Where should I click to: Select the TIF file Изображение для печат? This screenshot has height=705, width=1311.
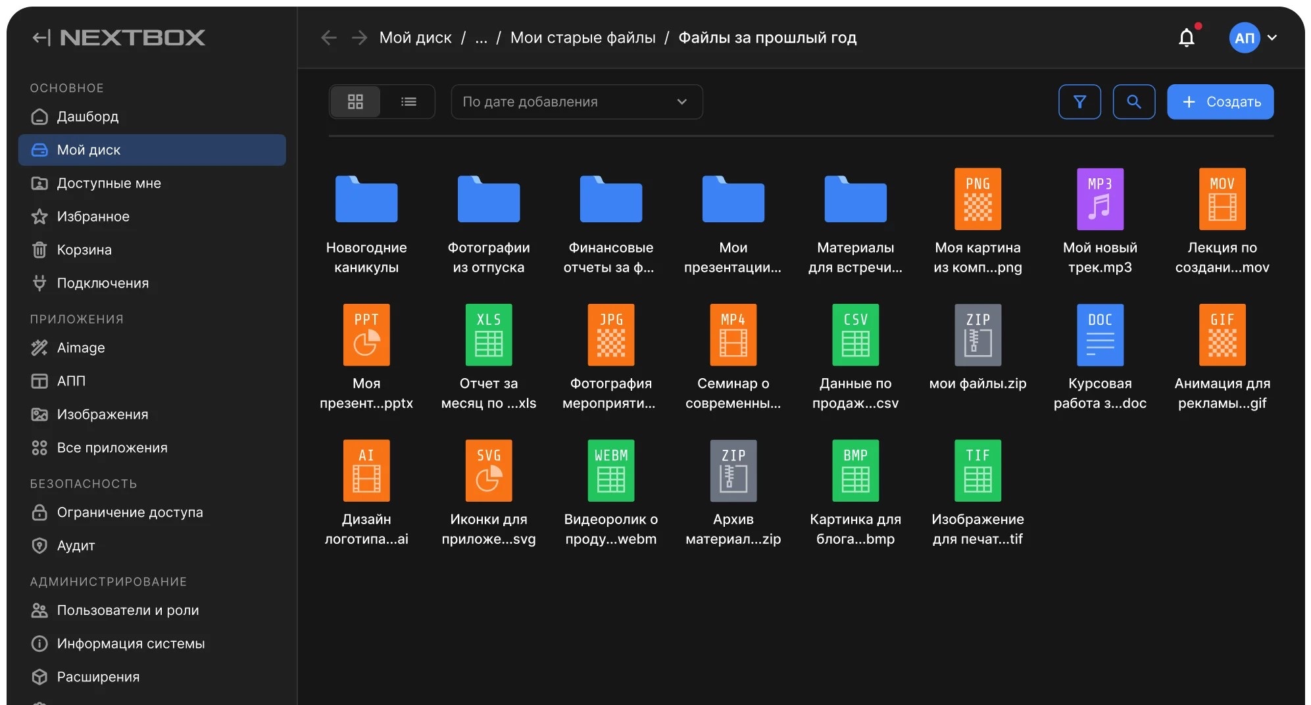977,495
